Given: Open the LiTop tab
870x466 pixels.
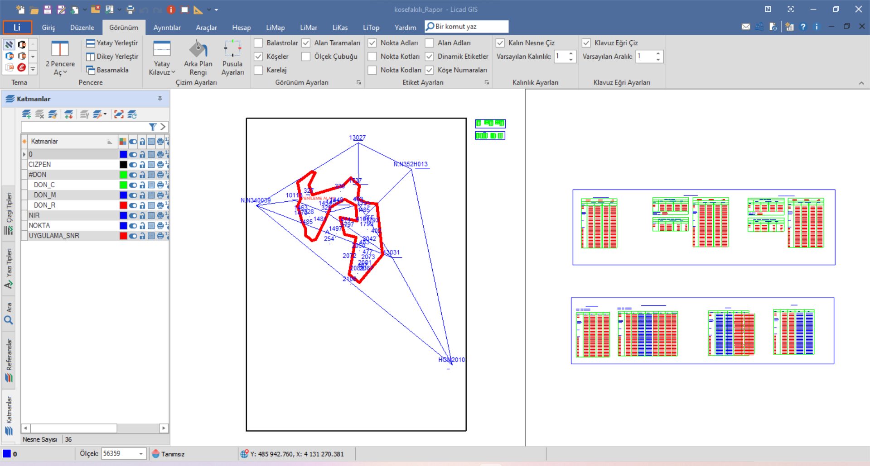Looking at the screenshot, I should click(x=371, y=28).
